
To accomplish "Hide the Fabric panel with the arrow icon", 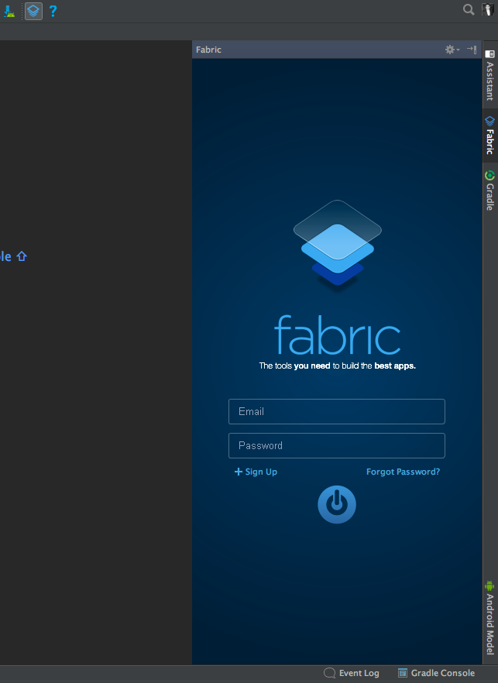I will [472, 50].
